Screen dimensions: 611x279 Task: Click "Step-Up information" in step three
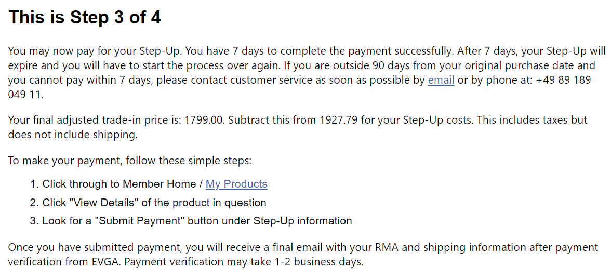coord(303,221)
